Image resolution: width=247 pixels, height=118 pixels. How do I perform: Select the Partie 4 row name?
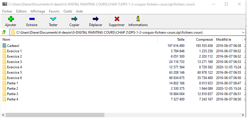click(12, 99)
